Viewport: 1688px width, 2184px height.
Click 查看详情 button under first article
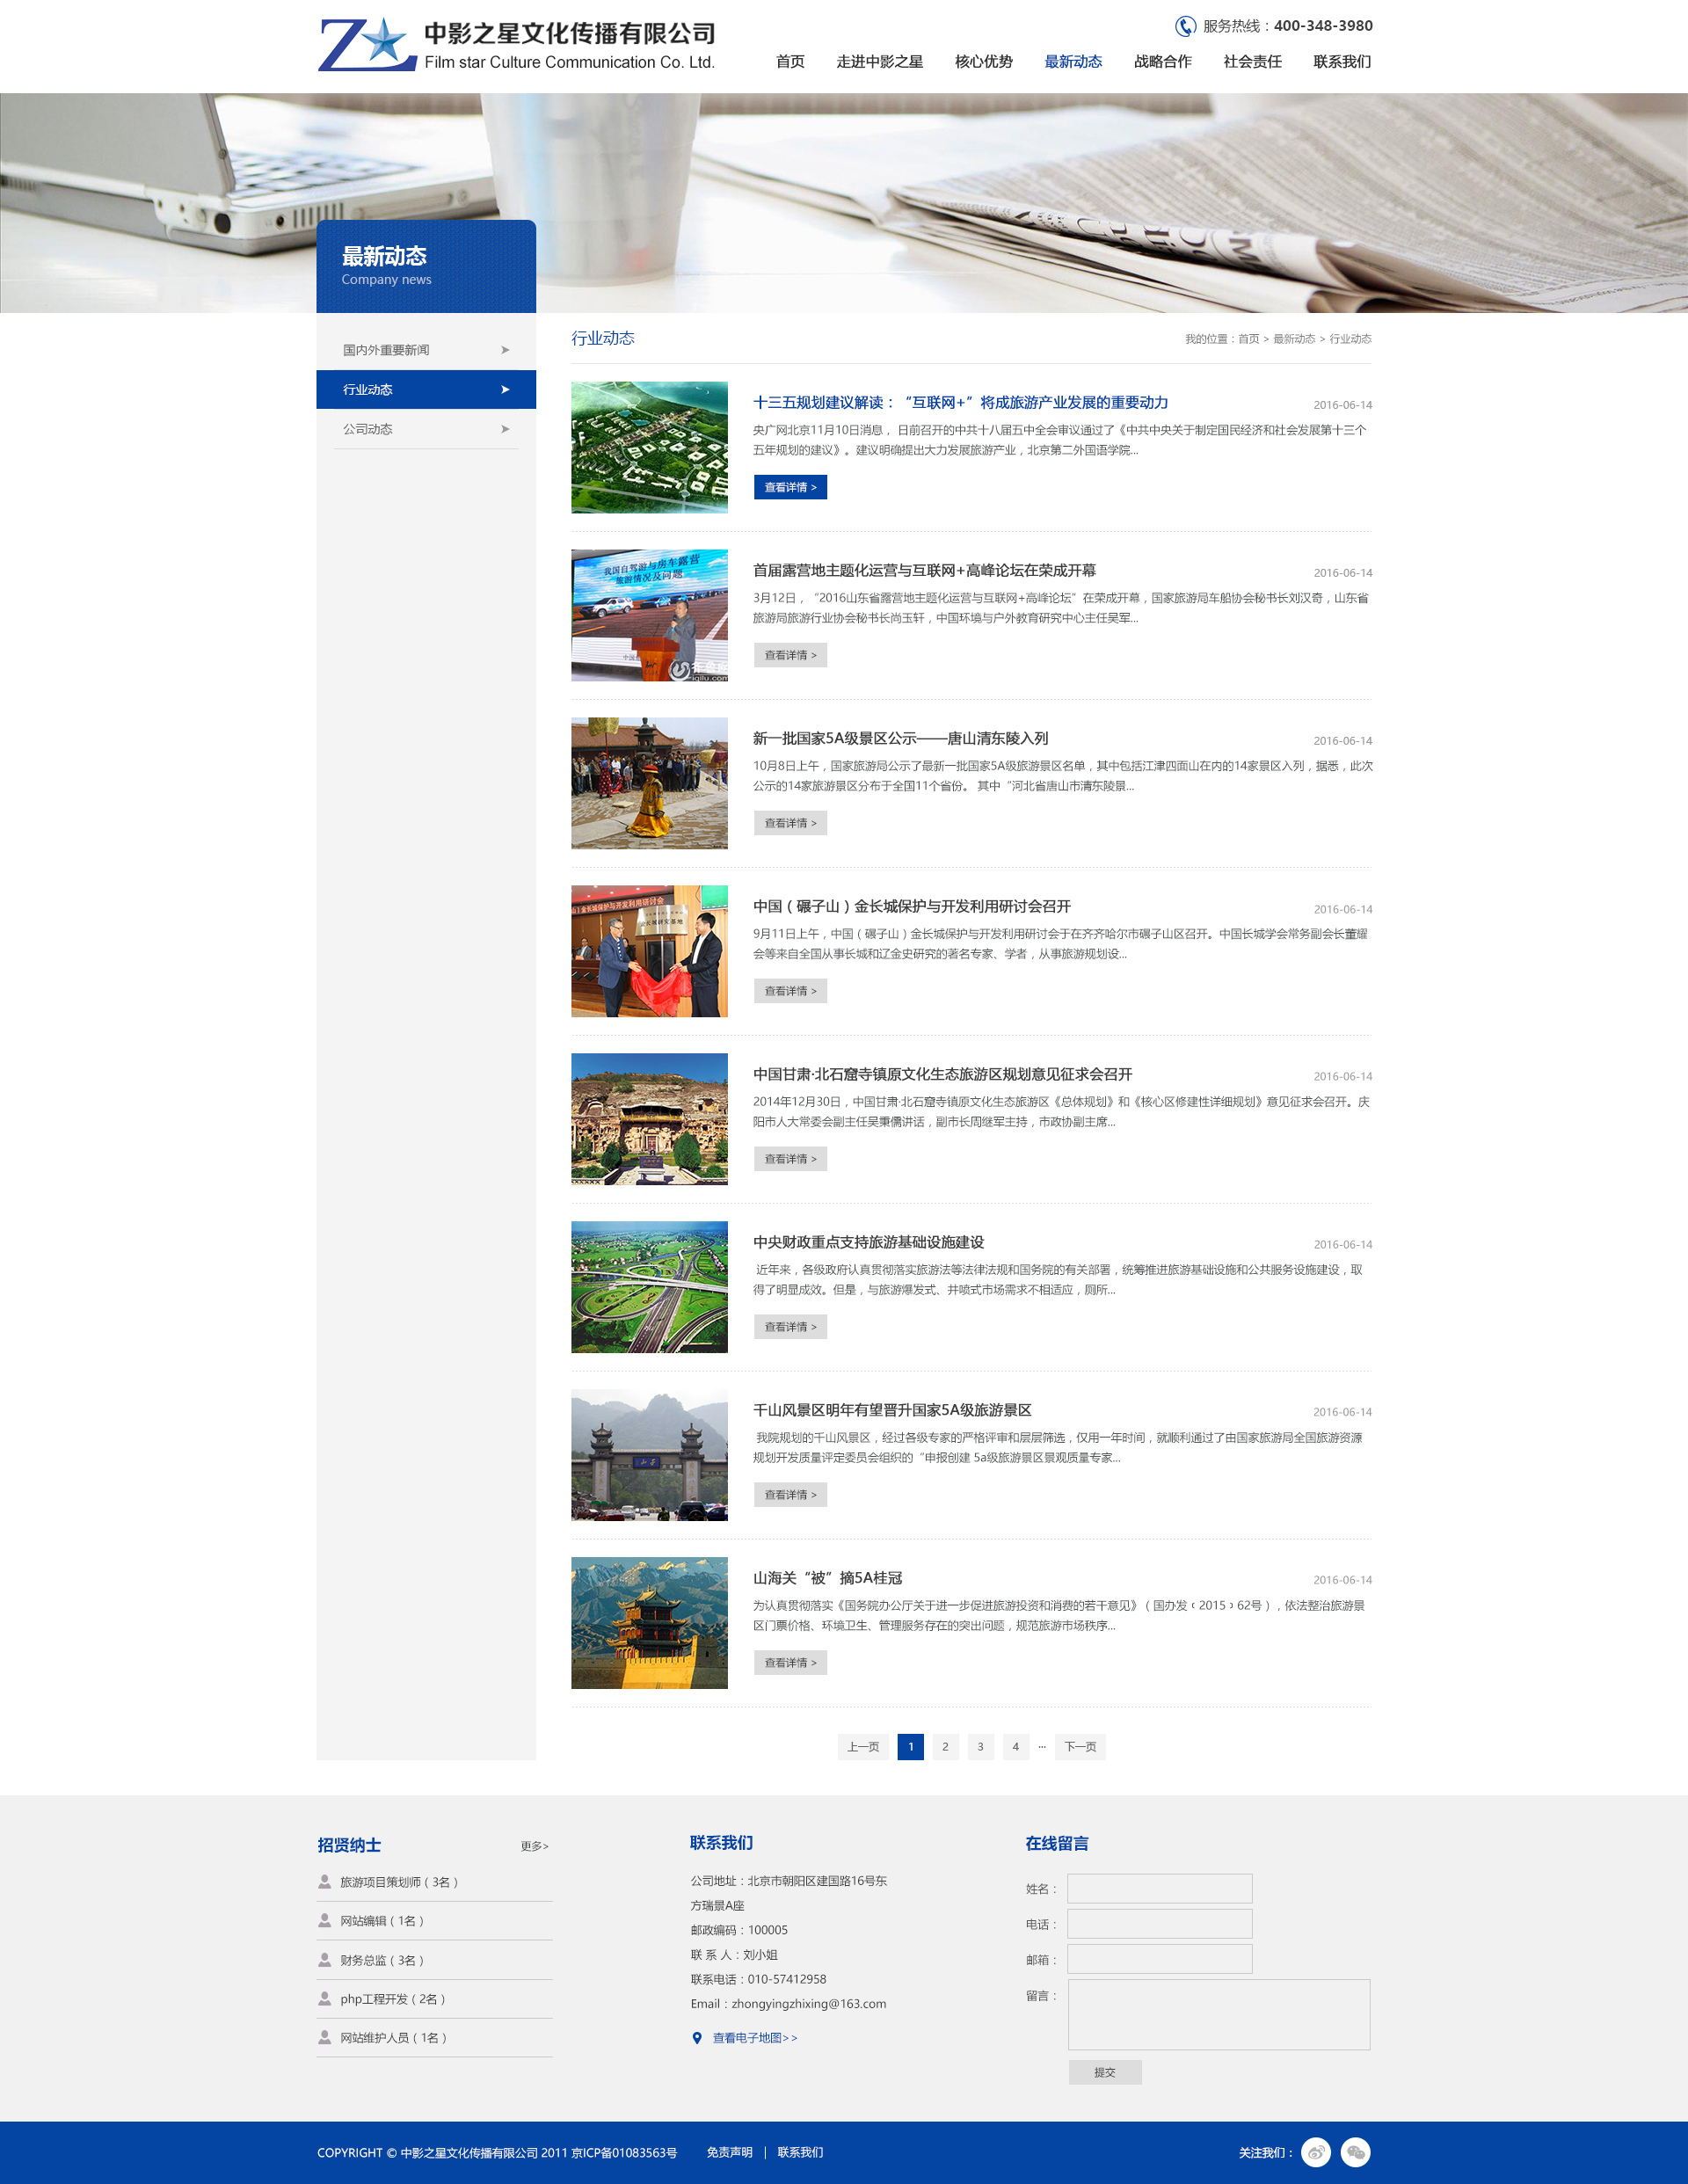tap(790, 487)
